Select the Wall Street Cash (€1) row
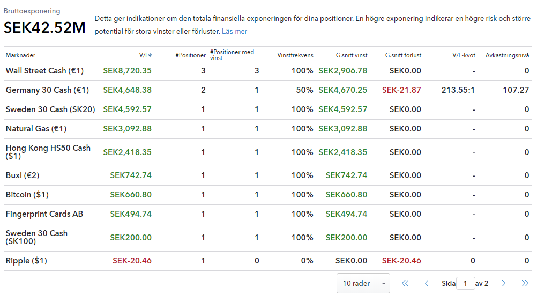Viewport: 537px width, 294px height. 267,71
